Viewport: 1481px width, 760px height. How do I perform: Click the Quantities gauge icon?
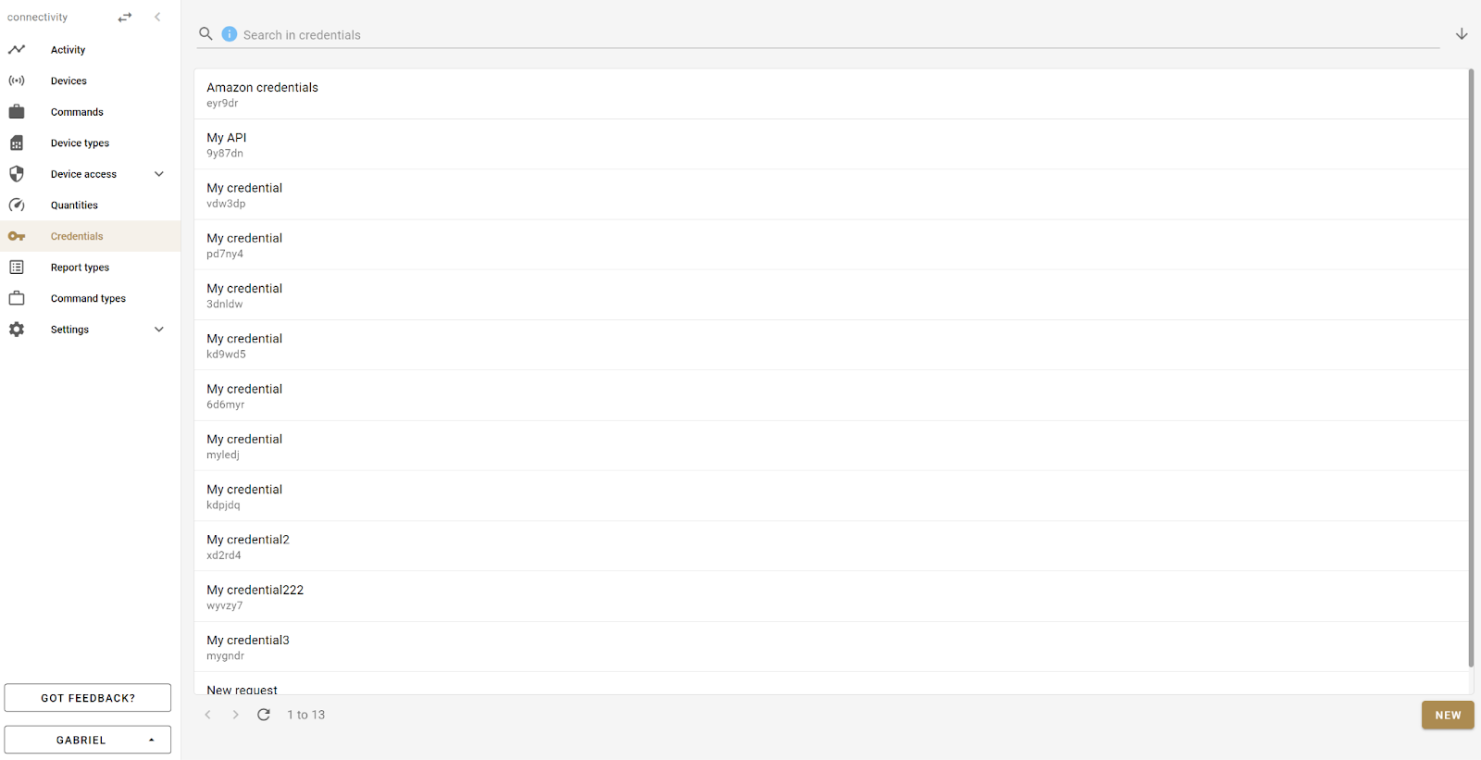click(x=17, y=206)
